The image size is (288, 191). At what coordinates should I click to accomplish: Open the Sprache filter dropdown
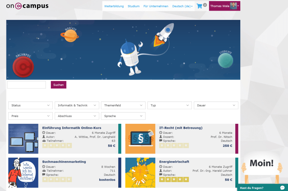pos(123,116)
